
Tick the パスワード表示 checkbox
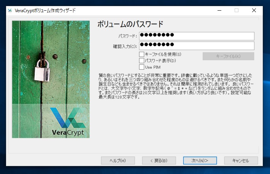pyautogui.click(x=142, y=61)
